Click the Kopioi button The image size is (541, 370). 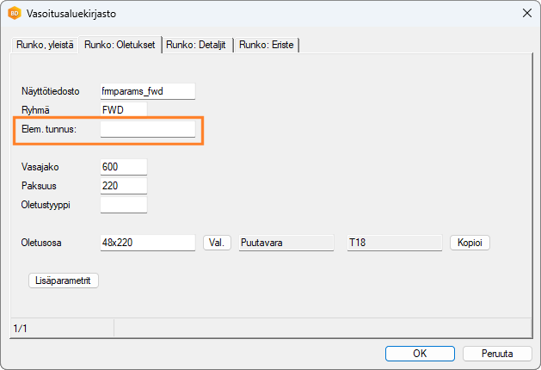point(470,243)
